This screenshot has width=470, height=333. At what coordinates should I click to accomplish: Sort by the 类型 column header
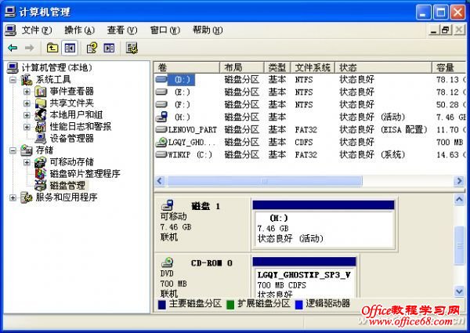(277, 67)
